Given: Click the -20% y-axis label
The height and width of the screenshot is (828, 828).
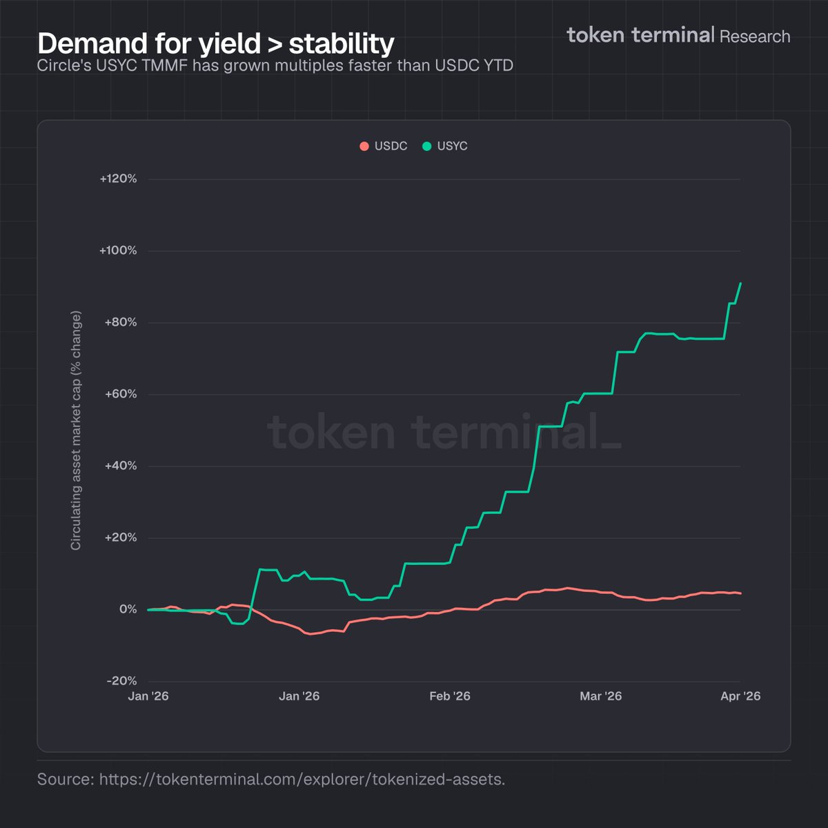Looking at the screenshot, I should click(x=121, y=681).
